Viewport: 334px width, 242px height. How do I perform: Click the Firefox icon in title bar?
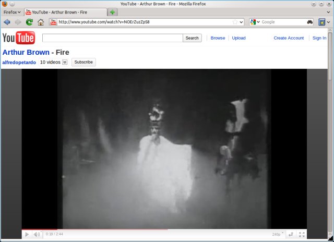coord(5,4)
